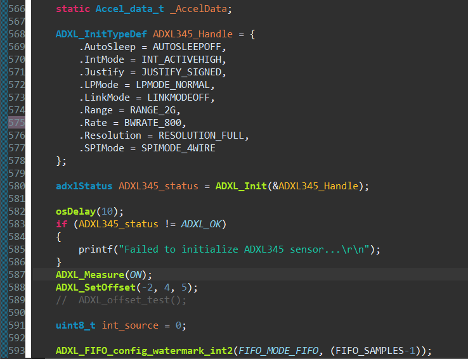The height and width of the screenshot is (359, 468).
Task: Click the ADXL_FIFO_config_watermark_int2 call
Action: pyautogui.click(x=144, y=351)
